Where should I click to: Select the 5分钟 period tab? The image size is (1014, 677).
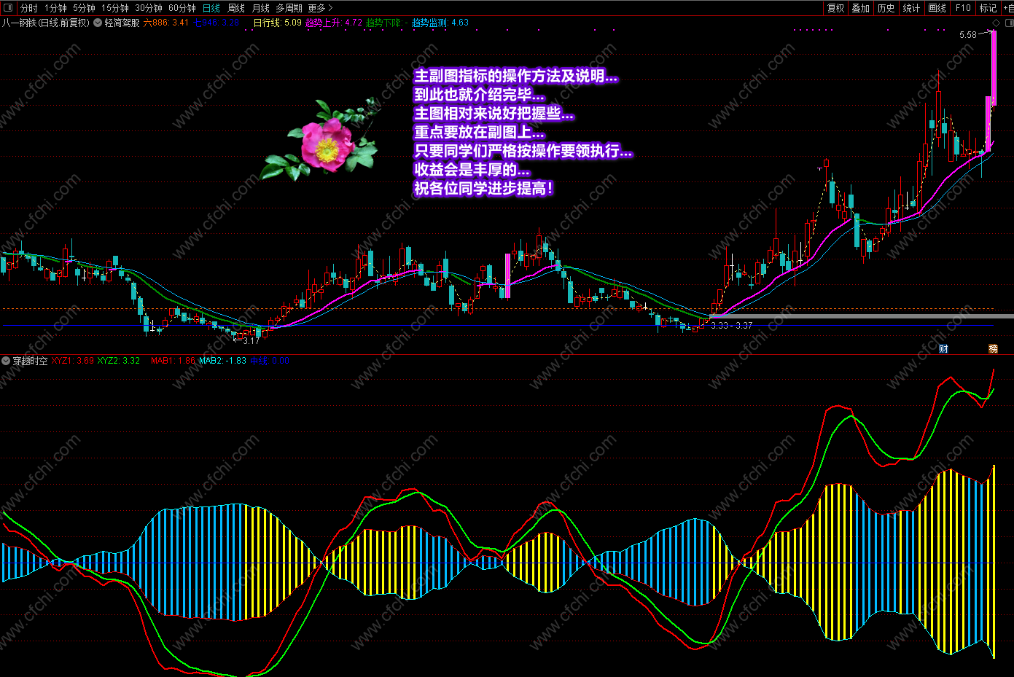point(84,8)
